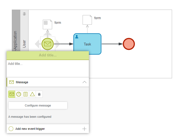
Task: Delete the trigger with the trash icon
Action: pos(39,94)
